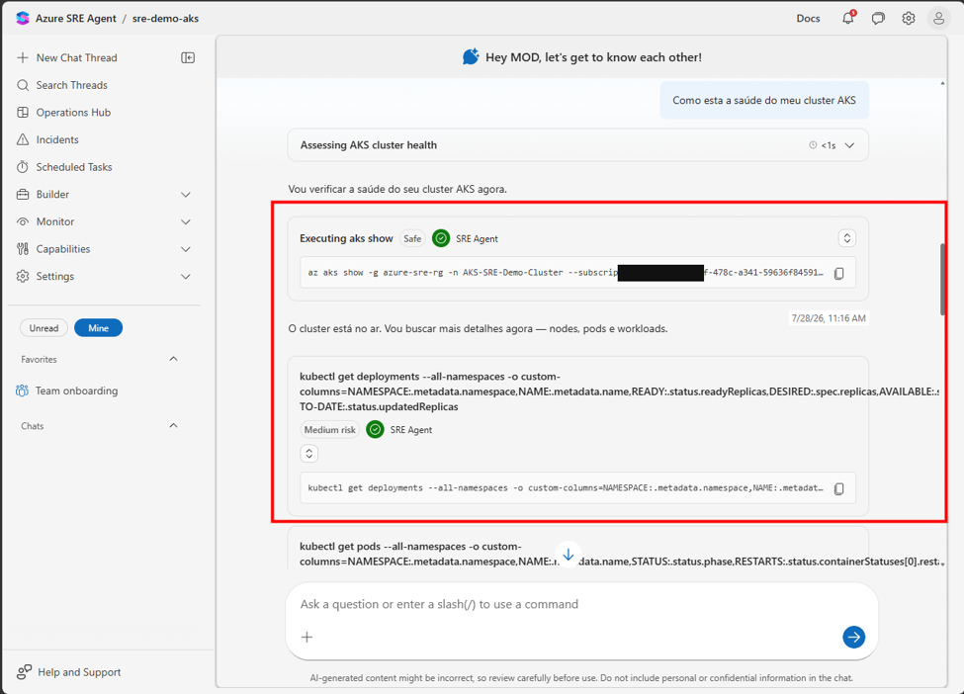Open the settings gear in the header
Image resolution: width=964 pixels, height=694 pixels.
tap(908, 19)
